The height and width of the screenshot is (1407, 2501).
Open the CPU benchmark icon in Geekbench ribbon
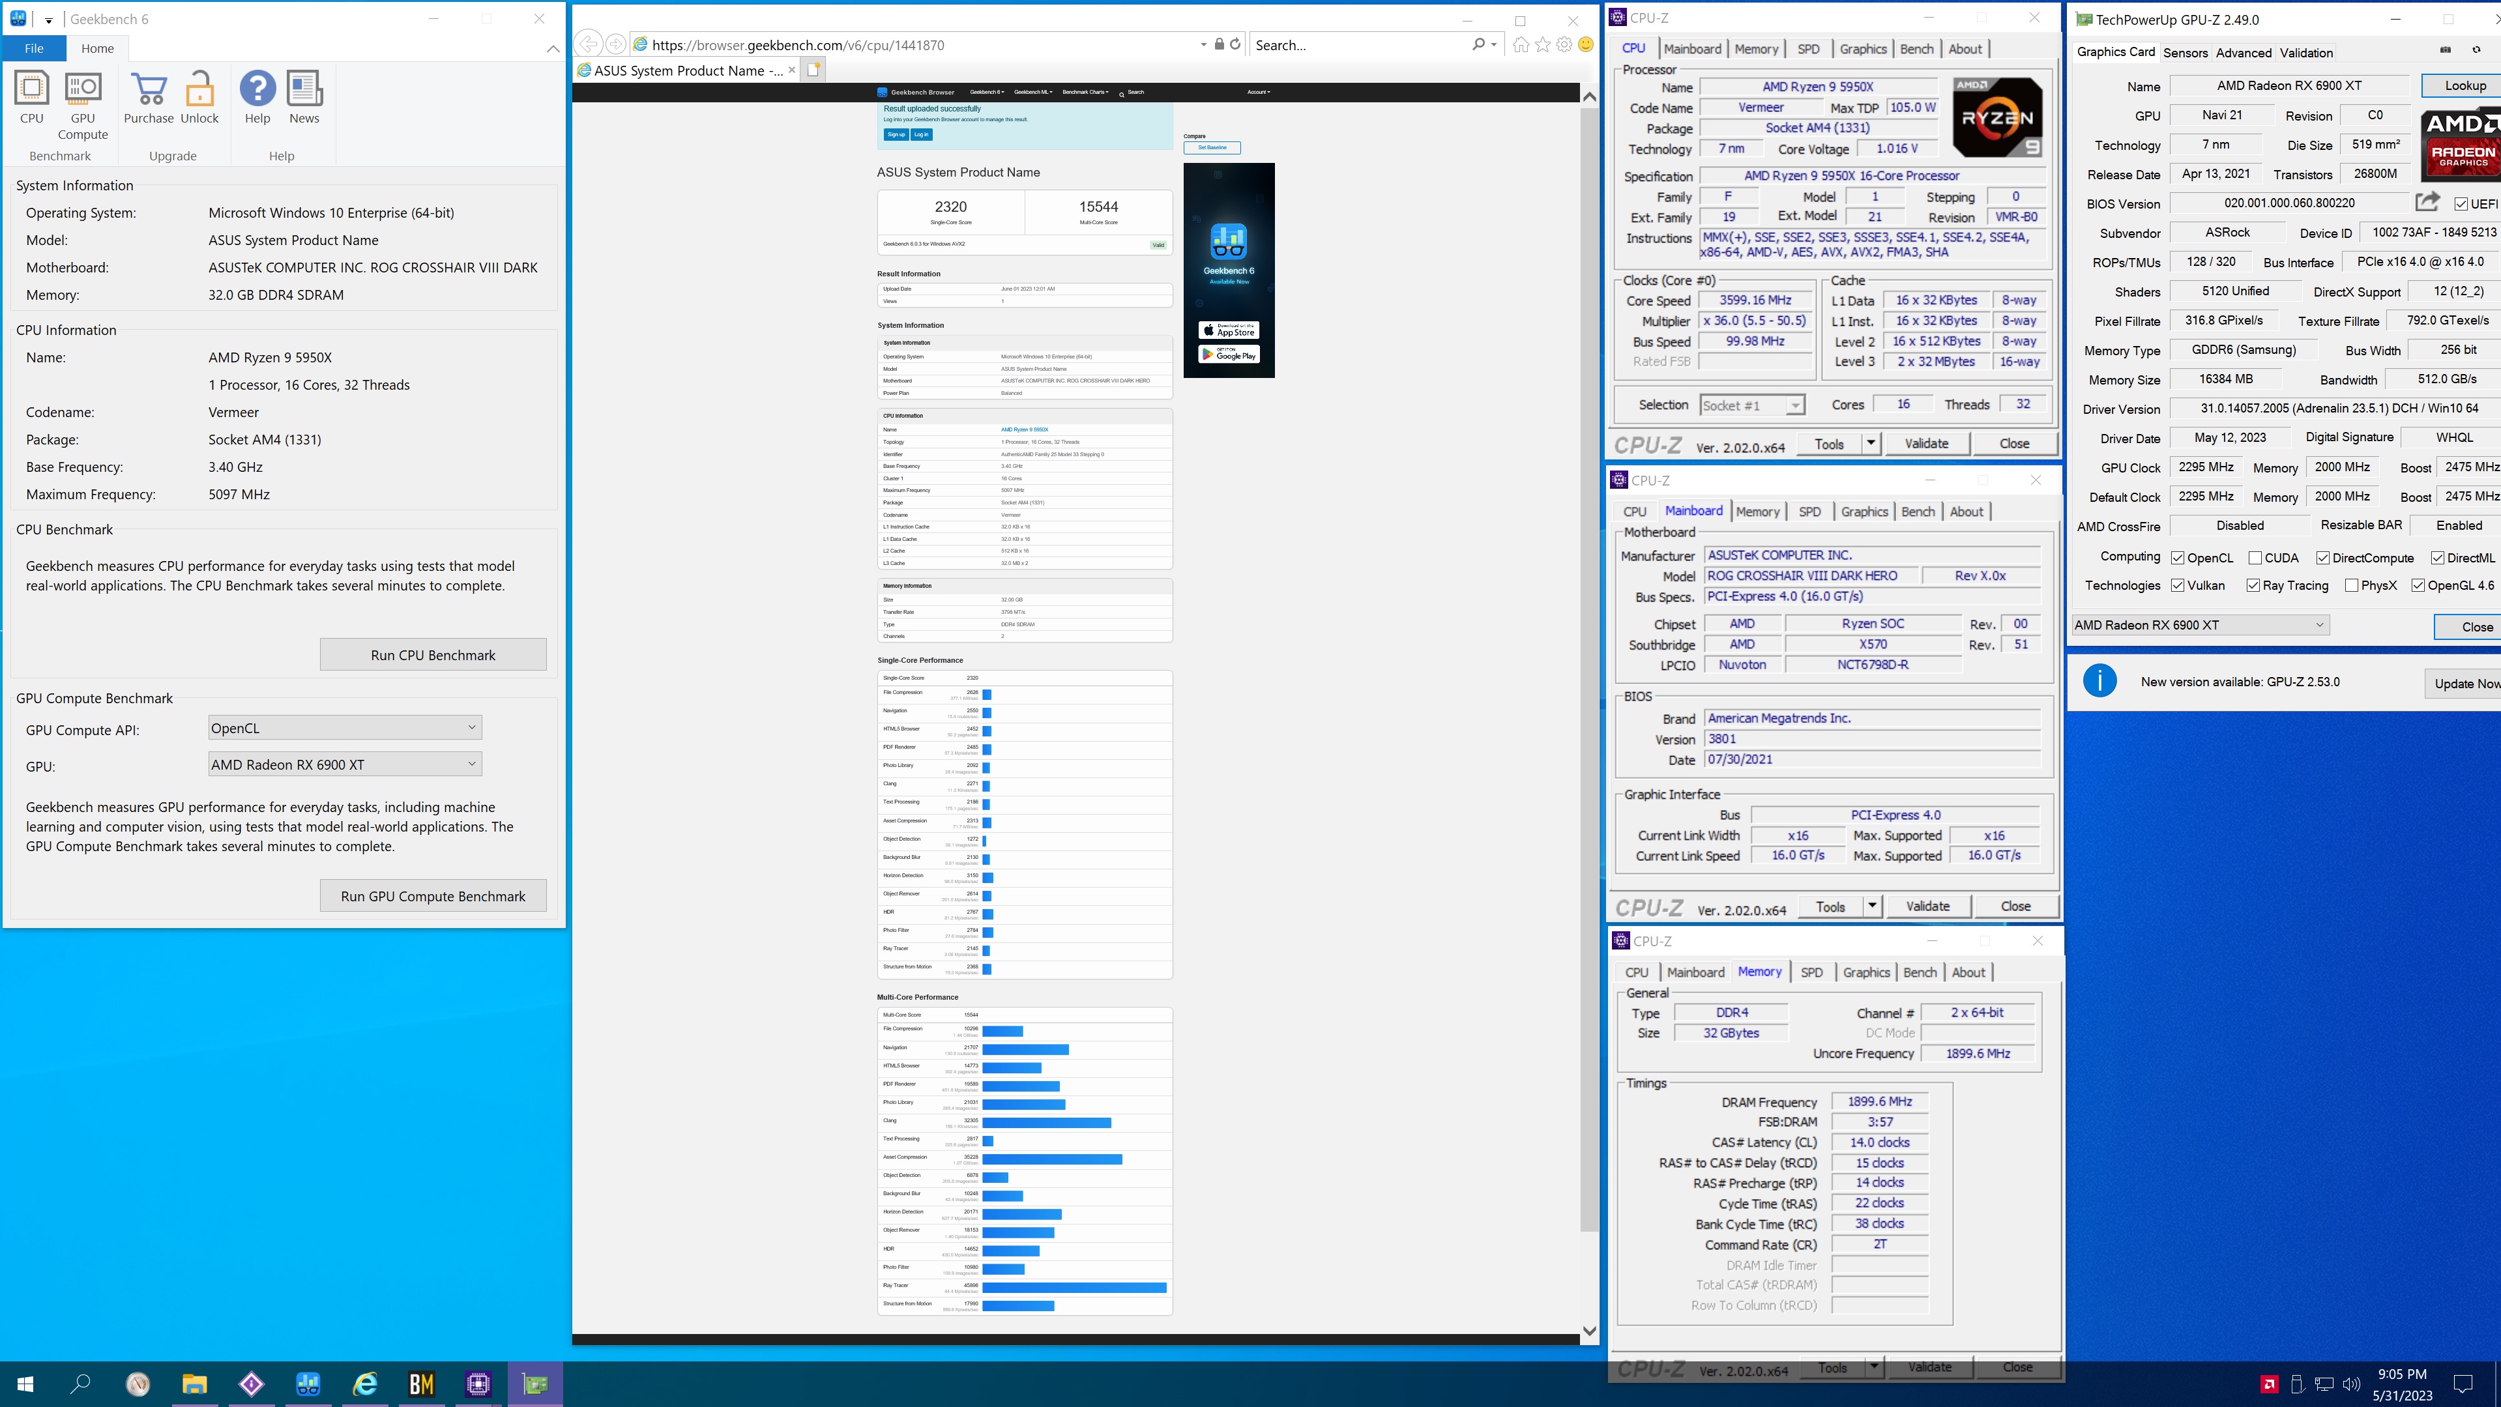32,97
